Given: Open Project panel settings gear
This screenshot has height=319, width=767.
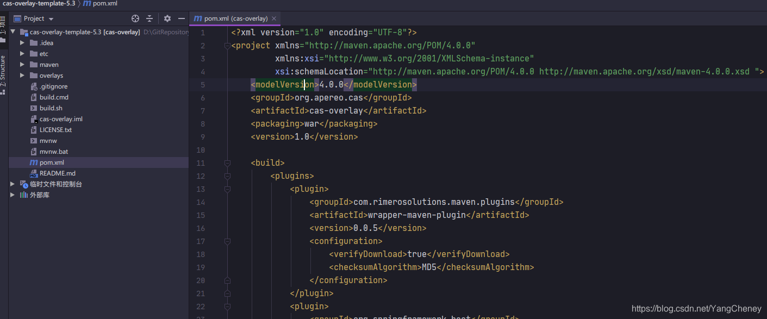Looking at the screenshot, I should (x=167, y=18).
